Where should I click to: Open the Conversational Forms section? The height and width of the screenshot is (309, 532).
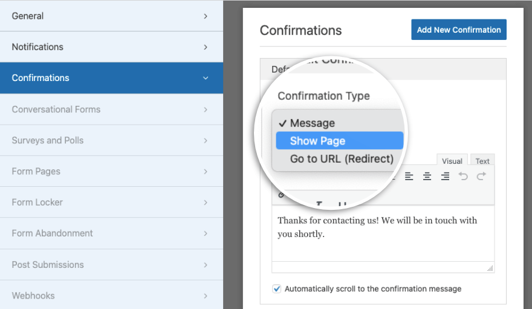tap(111, 109)
